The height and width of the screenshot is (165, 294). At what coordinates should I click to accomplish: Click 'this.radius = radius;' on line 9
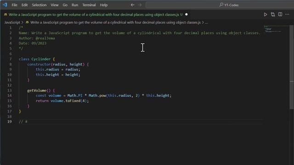click(58, 69)
